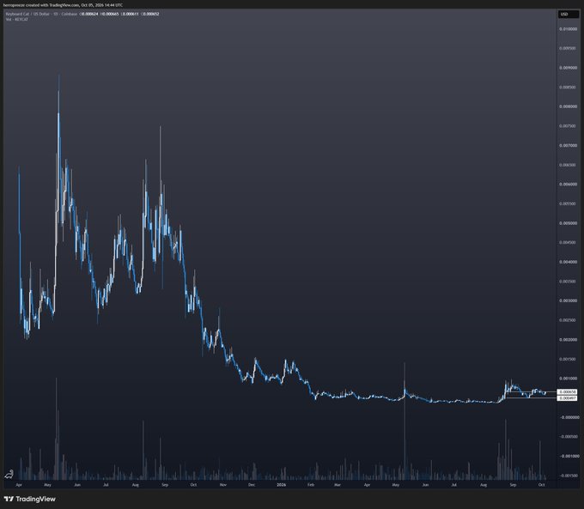Click the 2026 year label on the time axis
584x509 pixels.
(x=282, y=485)
